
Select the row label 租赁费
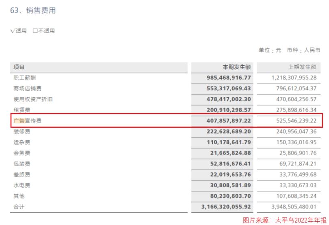tap(22, 110)
